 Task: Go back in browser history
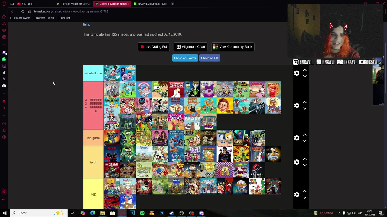pos(12,11)
